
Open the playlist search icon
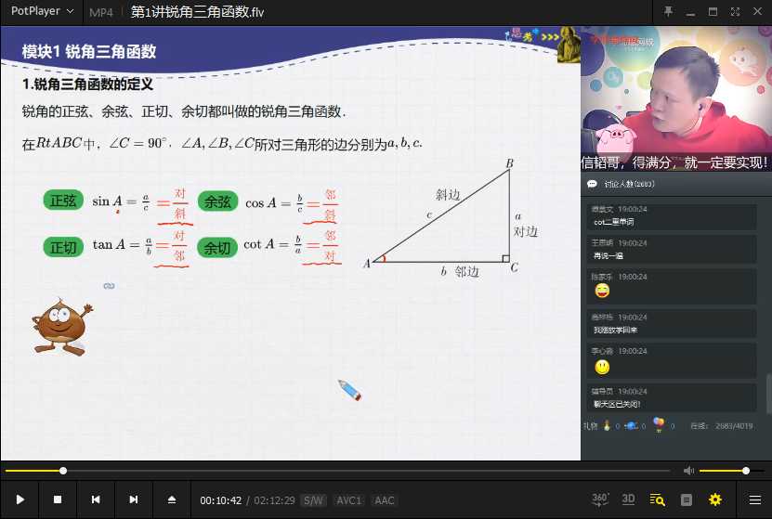pyautogui.click(x=658, y=500)
